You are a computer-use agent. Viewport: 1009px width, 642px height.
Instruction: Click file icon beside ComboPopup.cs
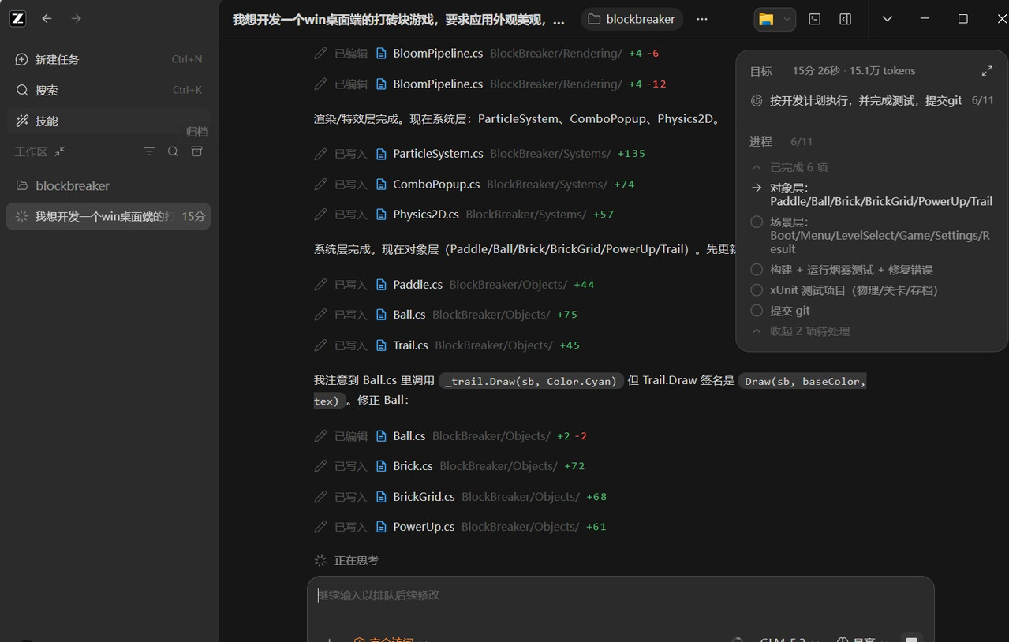(381, 184)
